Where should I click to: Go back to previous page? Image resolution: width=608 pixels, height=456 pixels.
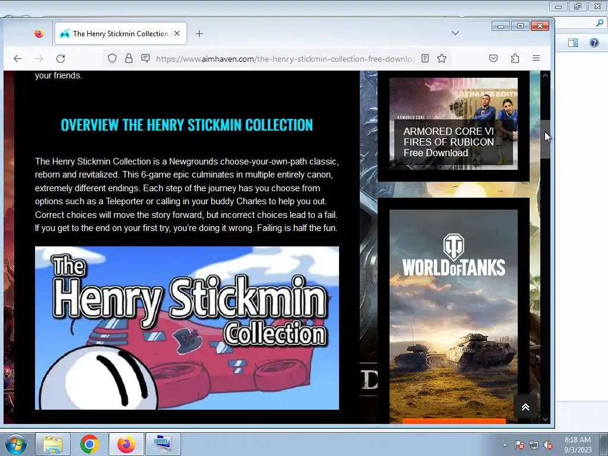18,59
